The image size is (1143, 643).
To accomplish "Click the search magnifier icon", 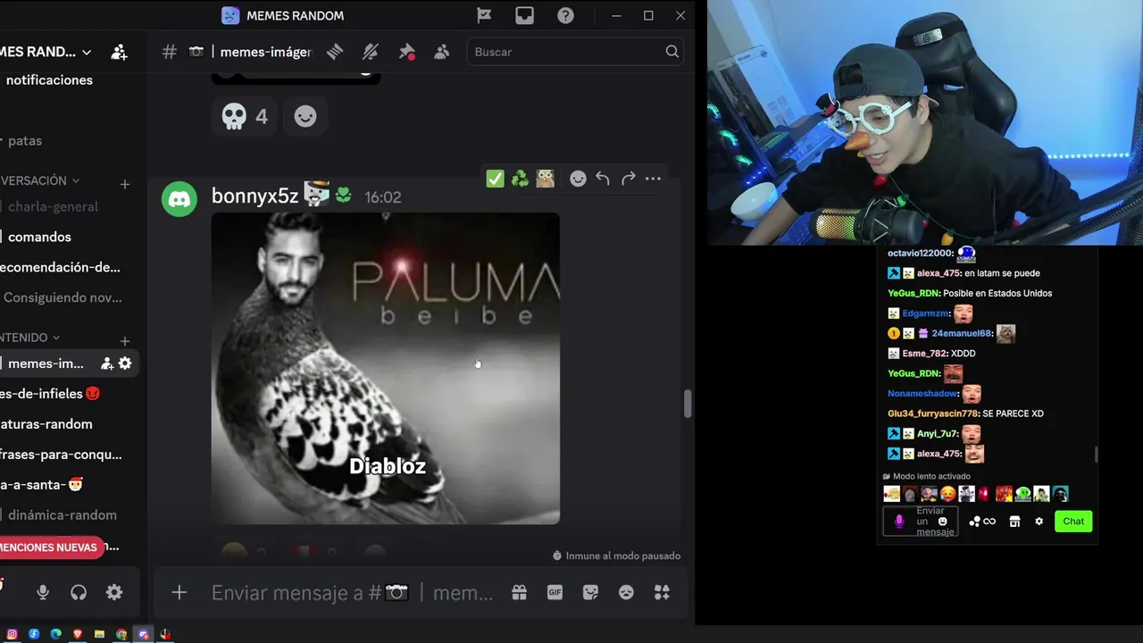I will click(672, 52).
